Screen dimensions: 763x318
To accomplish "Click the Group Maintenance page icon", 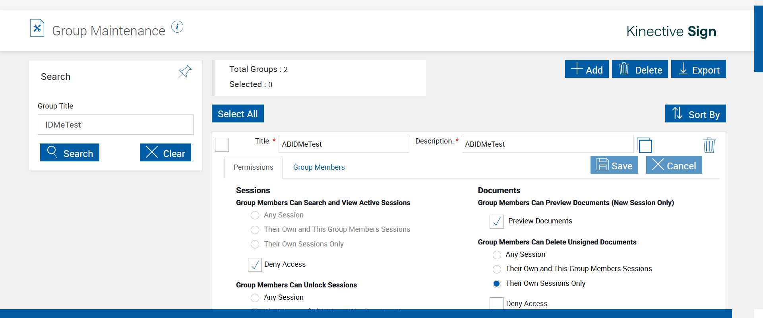I will pyautogui.click(x=37, y=28).
